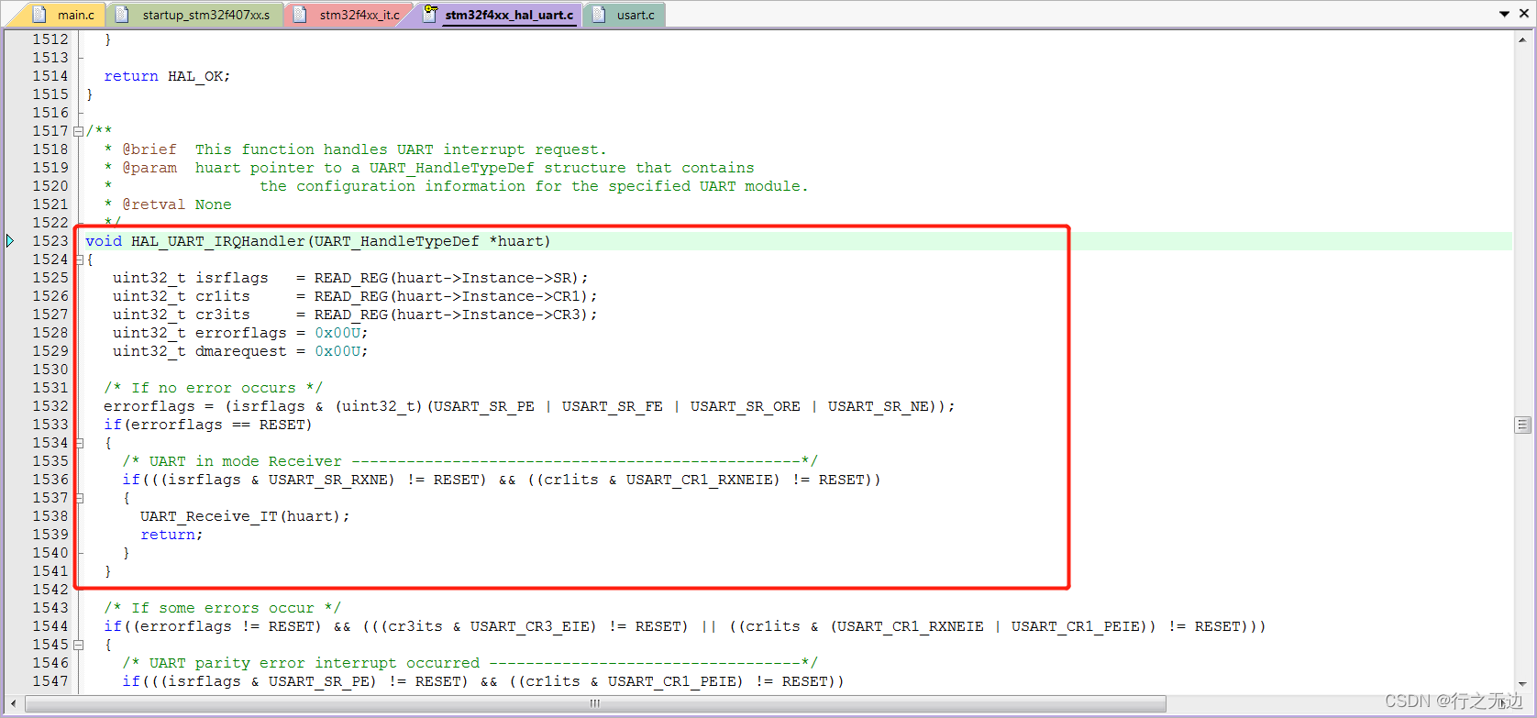Place cursor on 'HAL_UART_IRQHandler' function name
This screenshot has height=718, width=1537.
pos(218,241)
